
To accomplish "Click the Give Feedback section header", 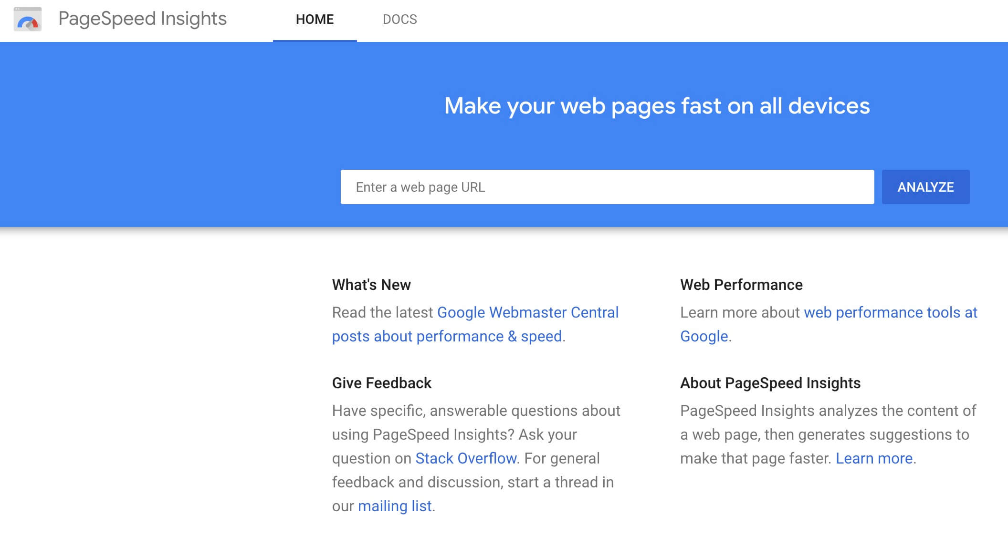I will [x=381, y=382].
